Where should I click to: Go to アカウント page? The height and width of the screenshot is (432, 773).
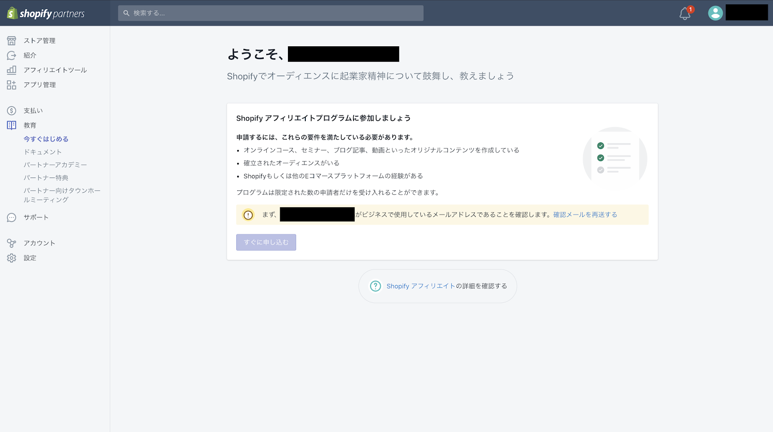click(x=40, y=243)
